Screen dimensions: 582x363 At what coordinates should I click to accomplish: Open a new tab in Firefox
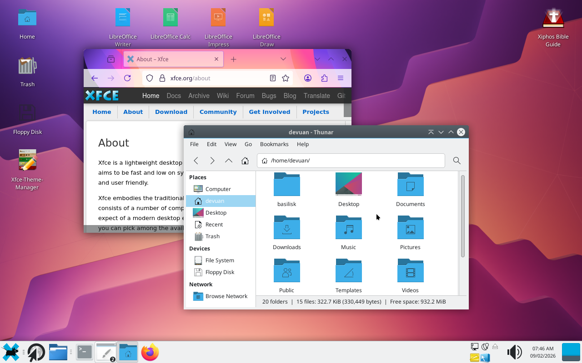(x=233, y=59)
